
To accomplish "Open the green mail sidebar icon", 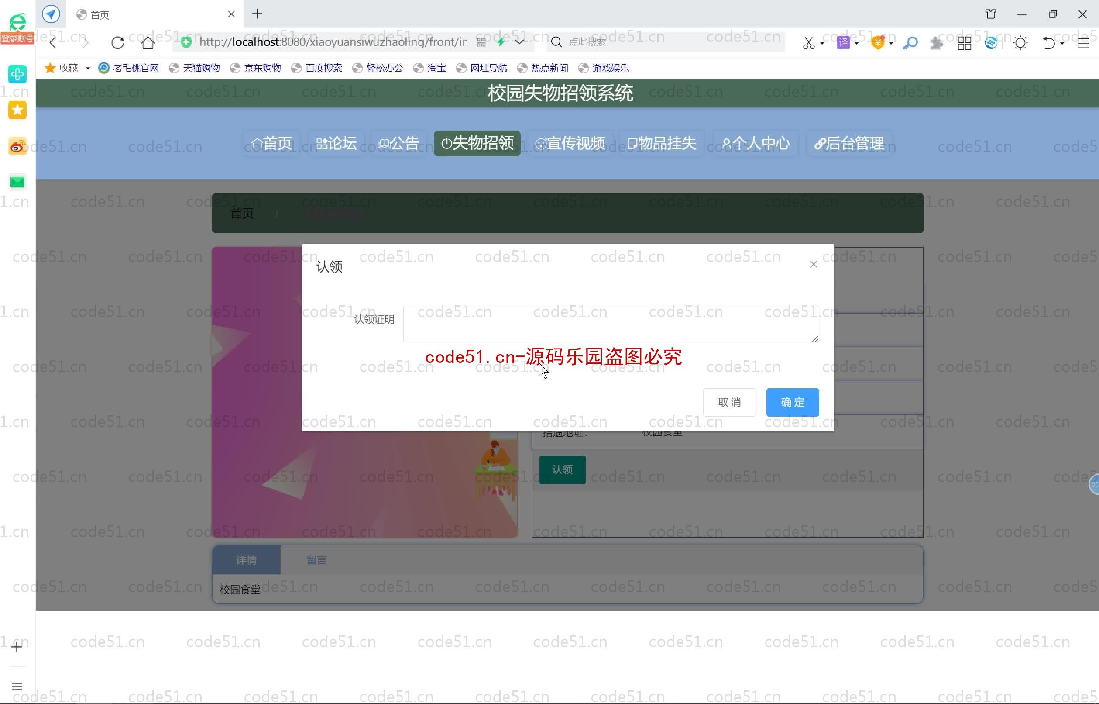I will [17, 183].
